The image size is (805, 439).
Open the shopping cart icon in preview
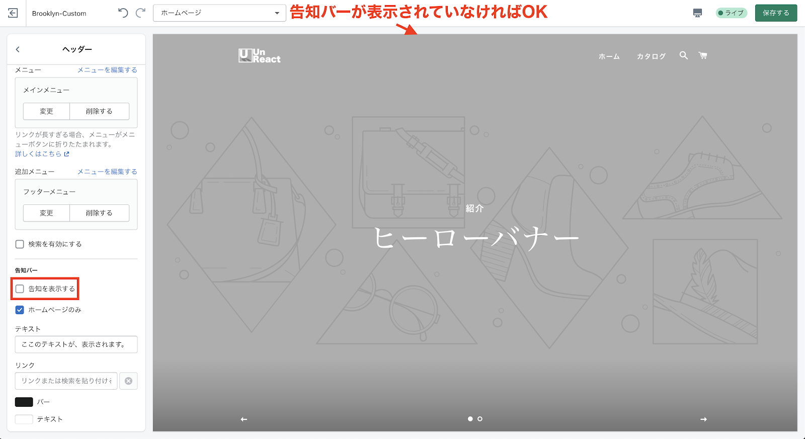[x=703, y=55]
